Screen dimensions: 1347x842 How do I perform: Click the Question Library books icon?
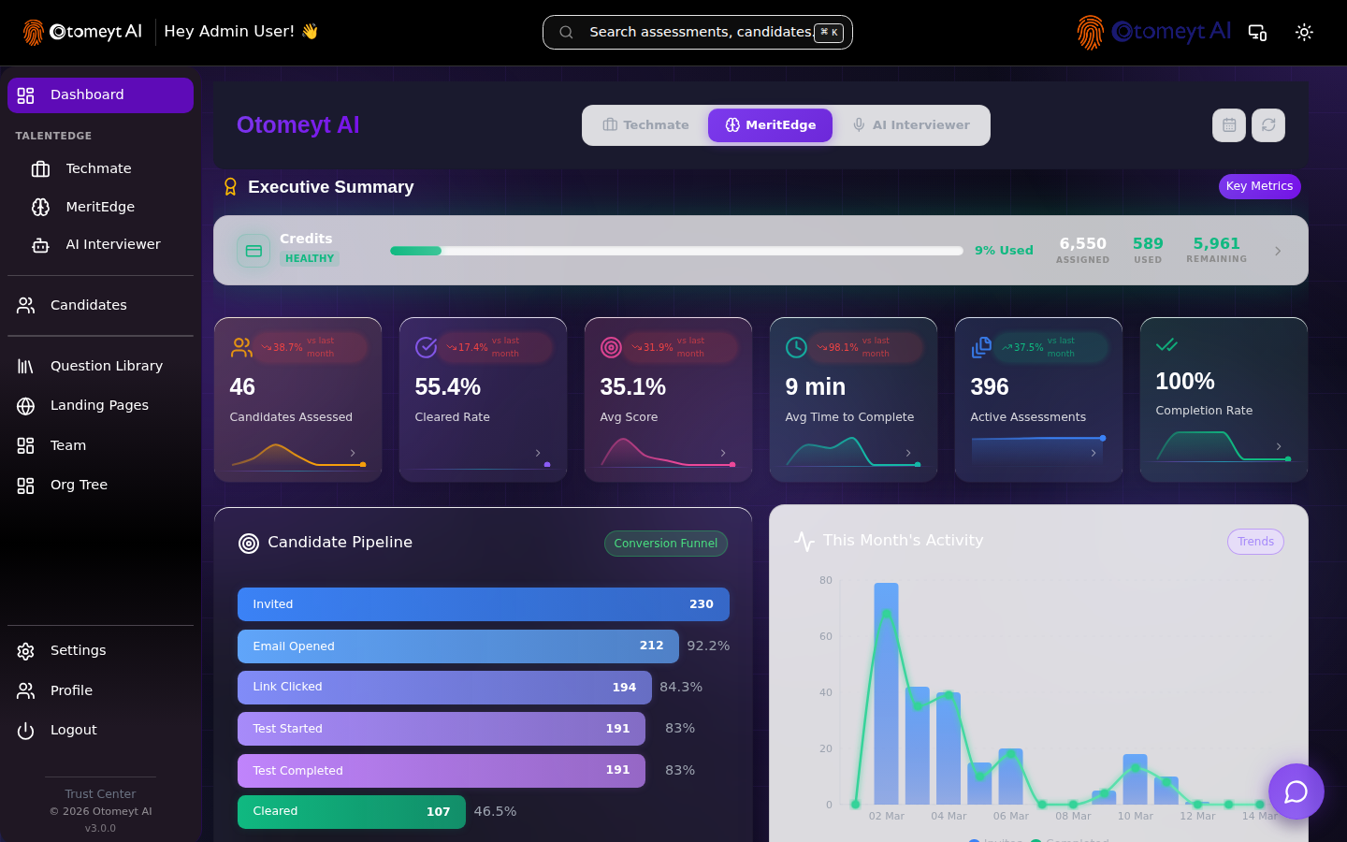tap(25, 367)
